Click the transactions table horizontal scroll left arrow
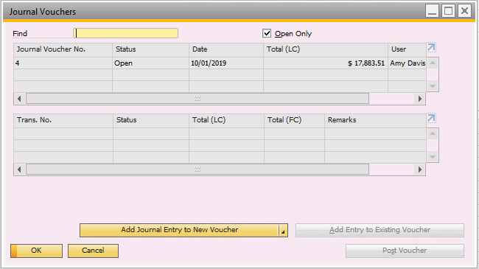Screen dimensions: 479x269 point(20,170)
